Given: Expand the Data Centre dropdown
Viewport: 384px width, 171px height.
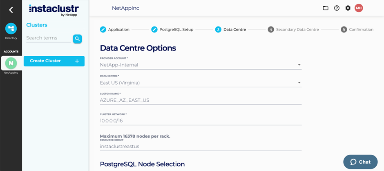Looking at the screenshot, I should click(201, 83).
